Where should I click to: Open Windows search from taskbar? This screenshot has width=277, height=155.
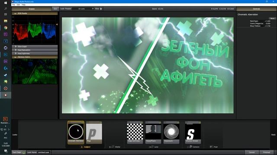(x=6, y=9)
